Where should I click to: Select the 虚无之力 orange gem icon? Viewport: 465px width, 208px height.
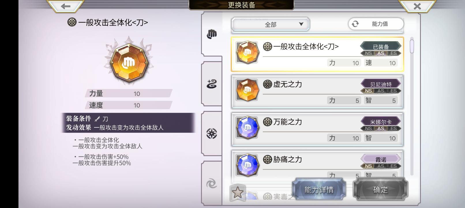point(247,90)
